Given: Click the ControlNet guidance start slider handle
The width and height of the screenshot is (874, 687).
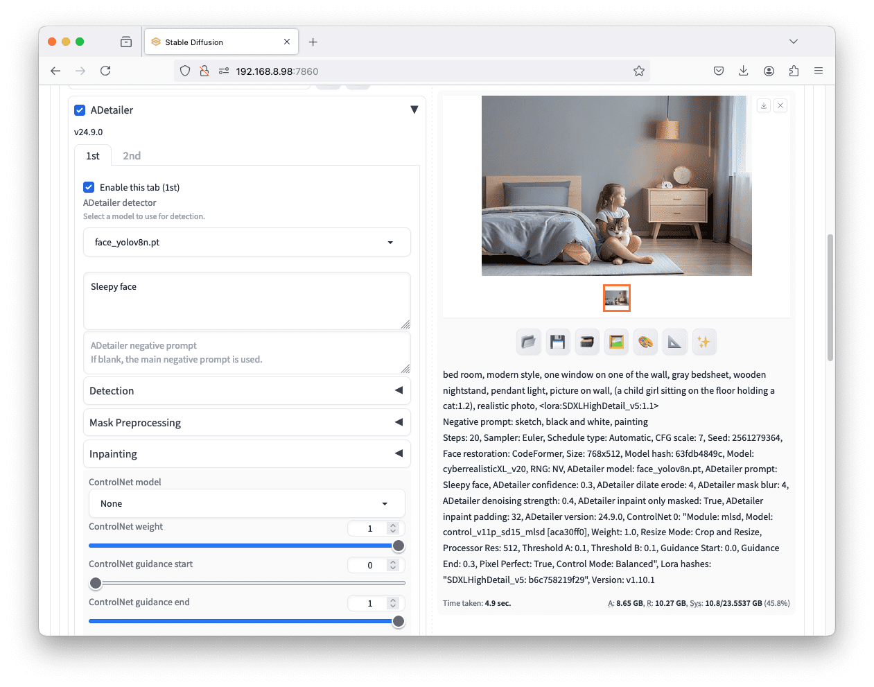Looking at the screenshot, I should pos(96,583).
